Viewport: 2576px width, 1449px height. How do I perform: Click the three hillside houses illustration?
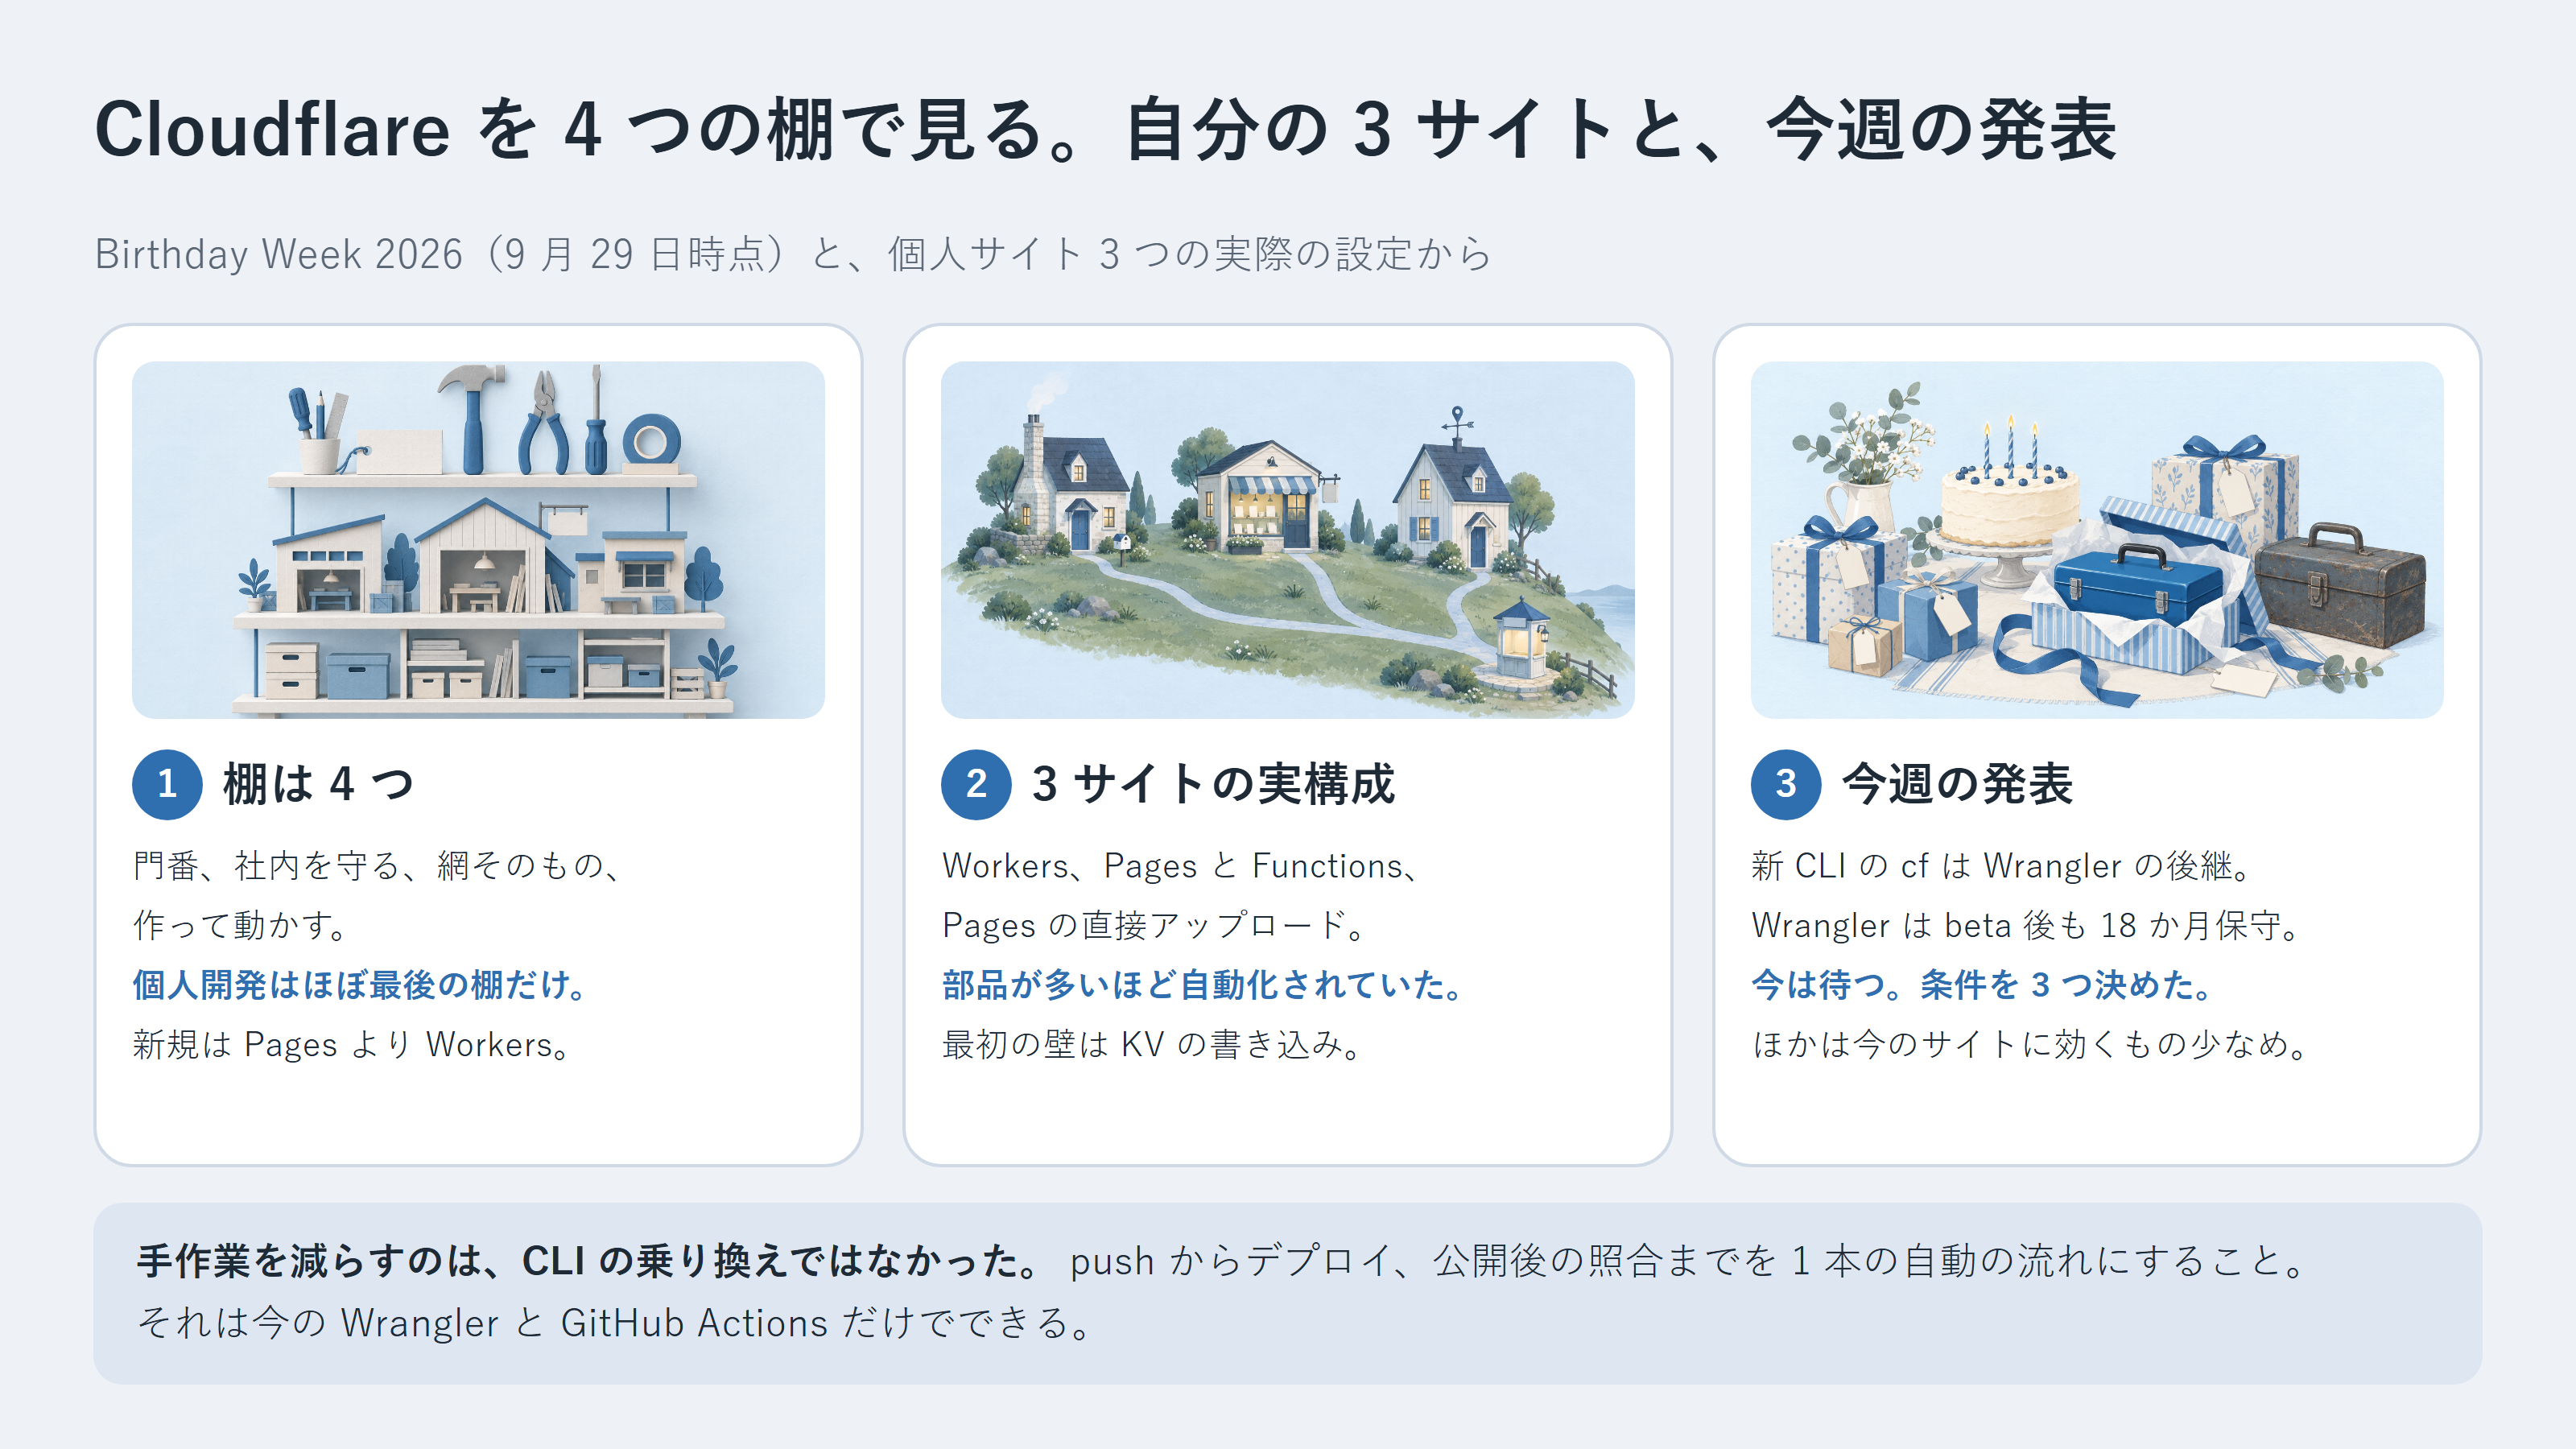click(1287, 540)
